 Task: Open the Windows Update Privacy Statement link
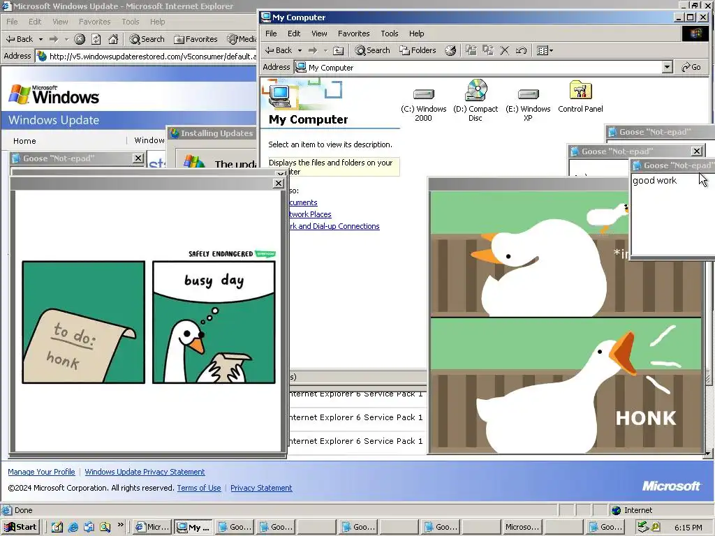(x=145, y=472)
